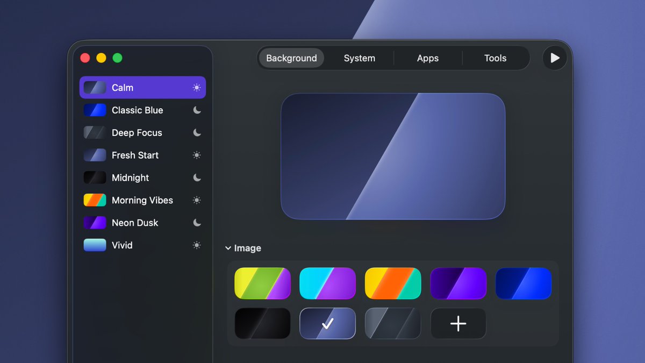Switch to the System tab
This screenshot has width=645, height=363.
(359, 58)
